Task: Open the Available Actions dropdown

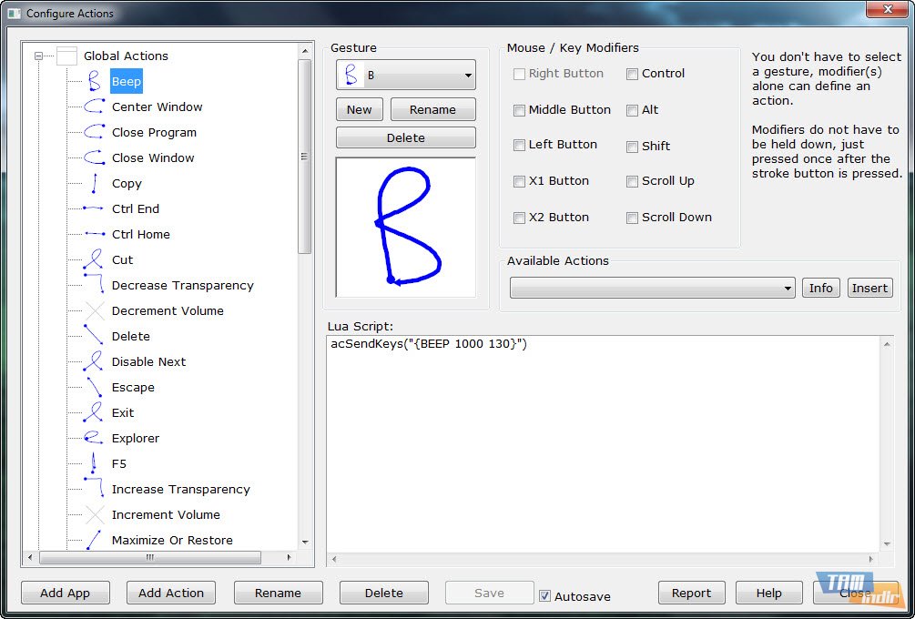Action: pos(653,288)
